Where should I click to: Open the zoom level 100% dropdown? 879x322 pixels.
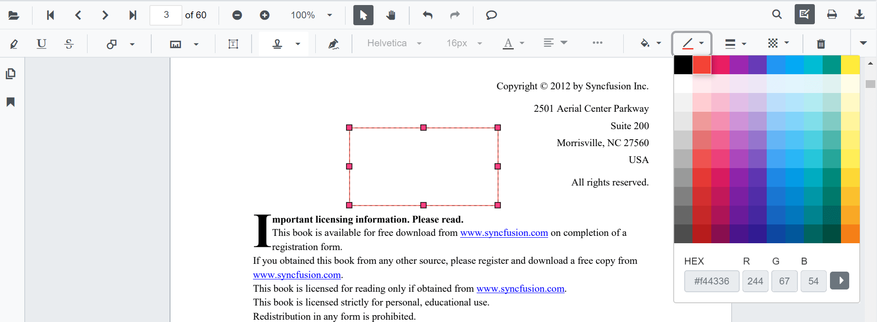[311, 15]
